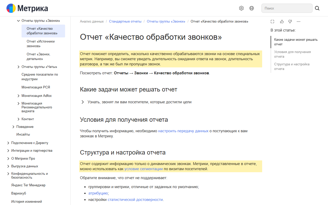The height and width of the screenshot is (205, 328).
Task: Open the three-dot more options menu
Action: (x=299, y=22)
